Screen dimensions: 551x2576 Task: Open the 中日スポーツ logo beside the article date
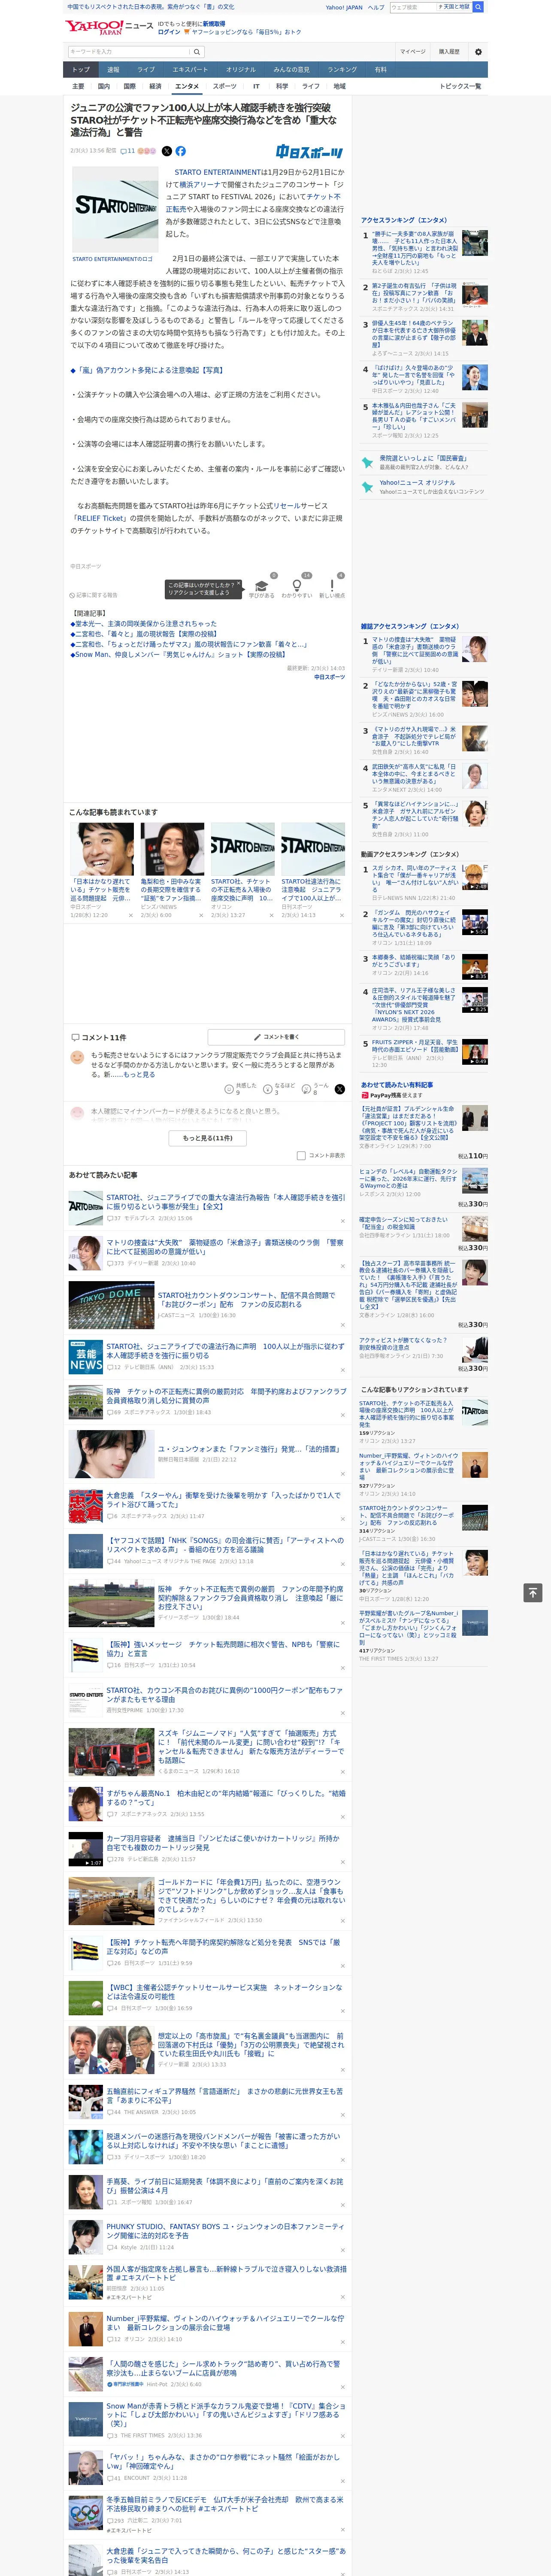(x=309, y=152)
